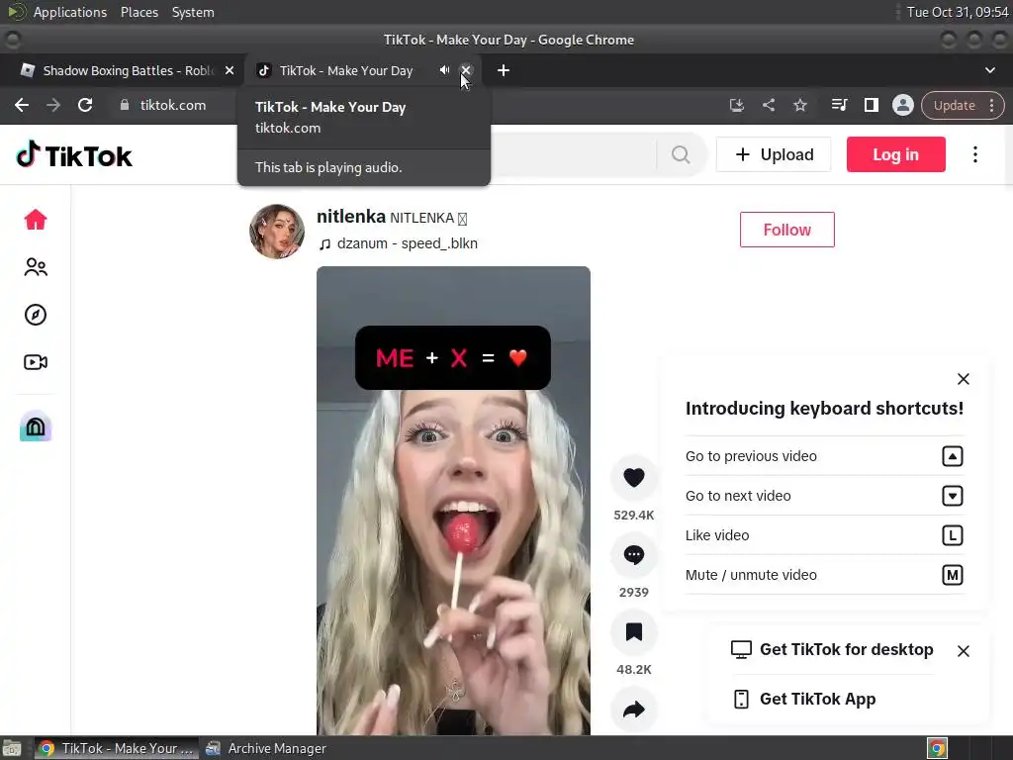Bookmark this tab with star icon
1013x760 pixels.
click(799, 105)
